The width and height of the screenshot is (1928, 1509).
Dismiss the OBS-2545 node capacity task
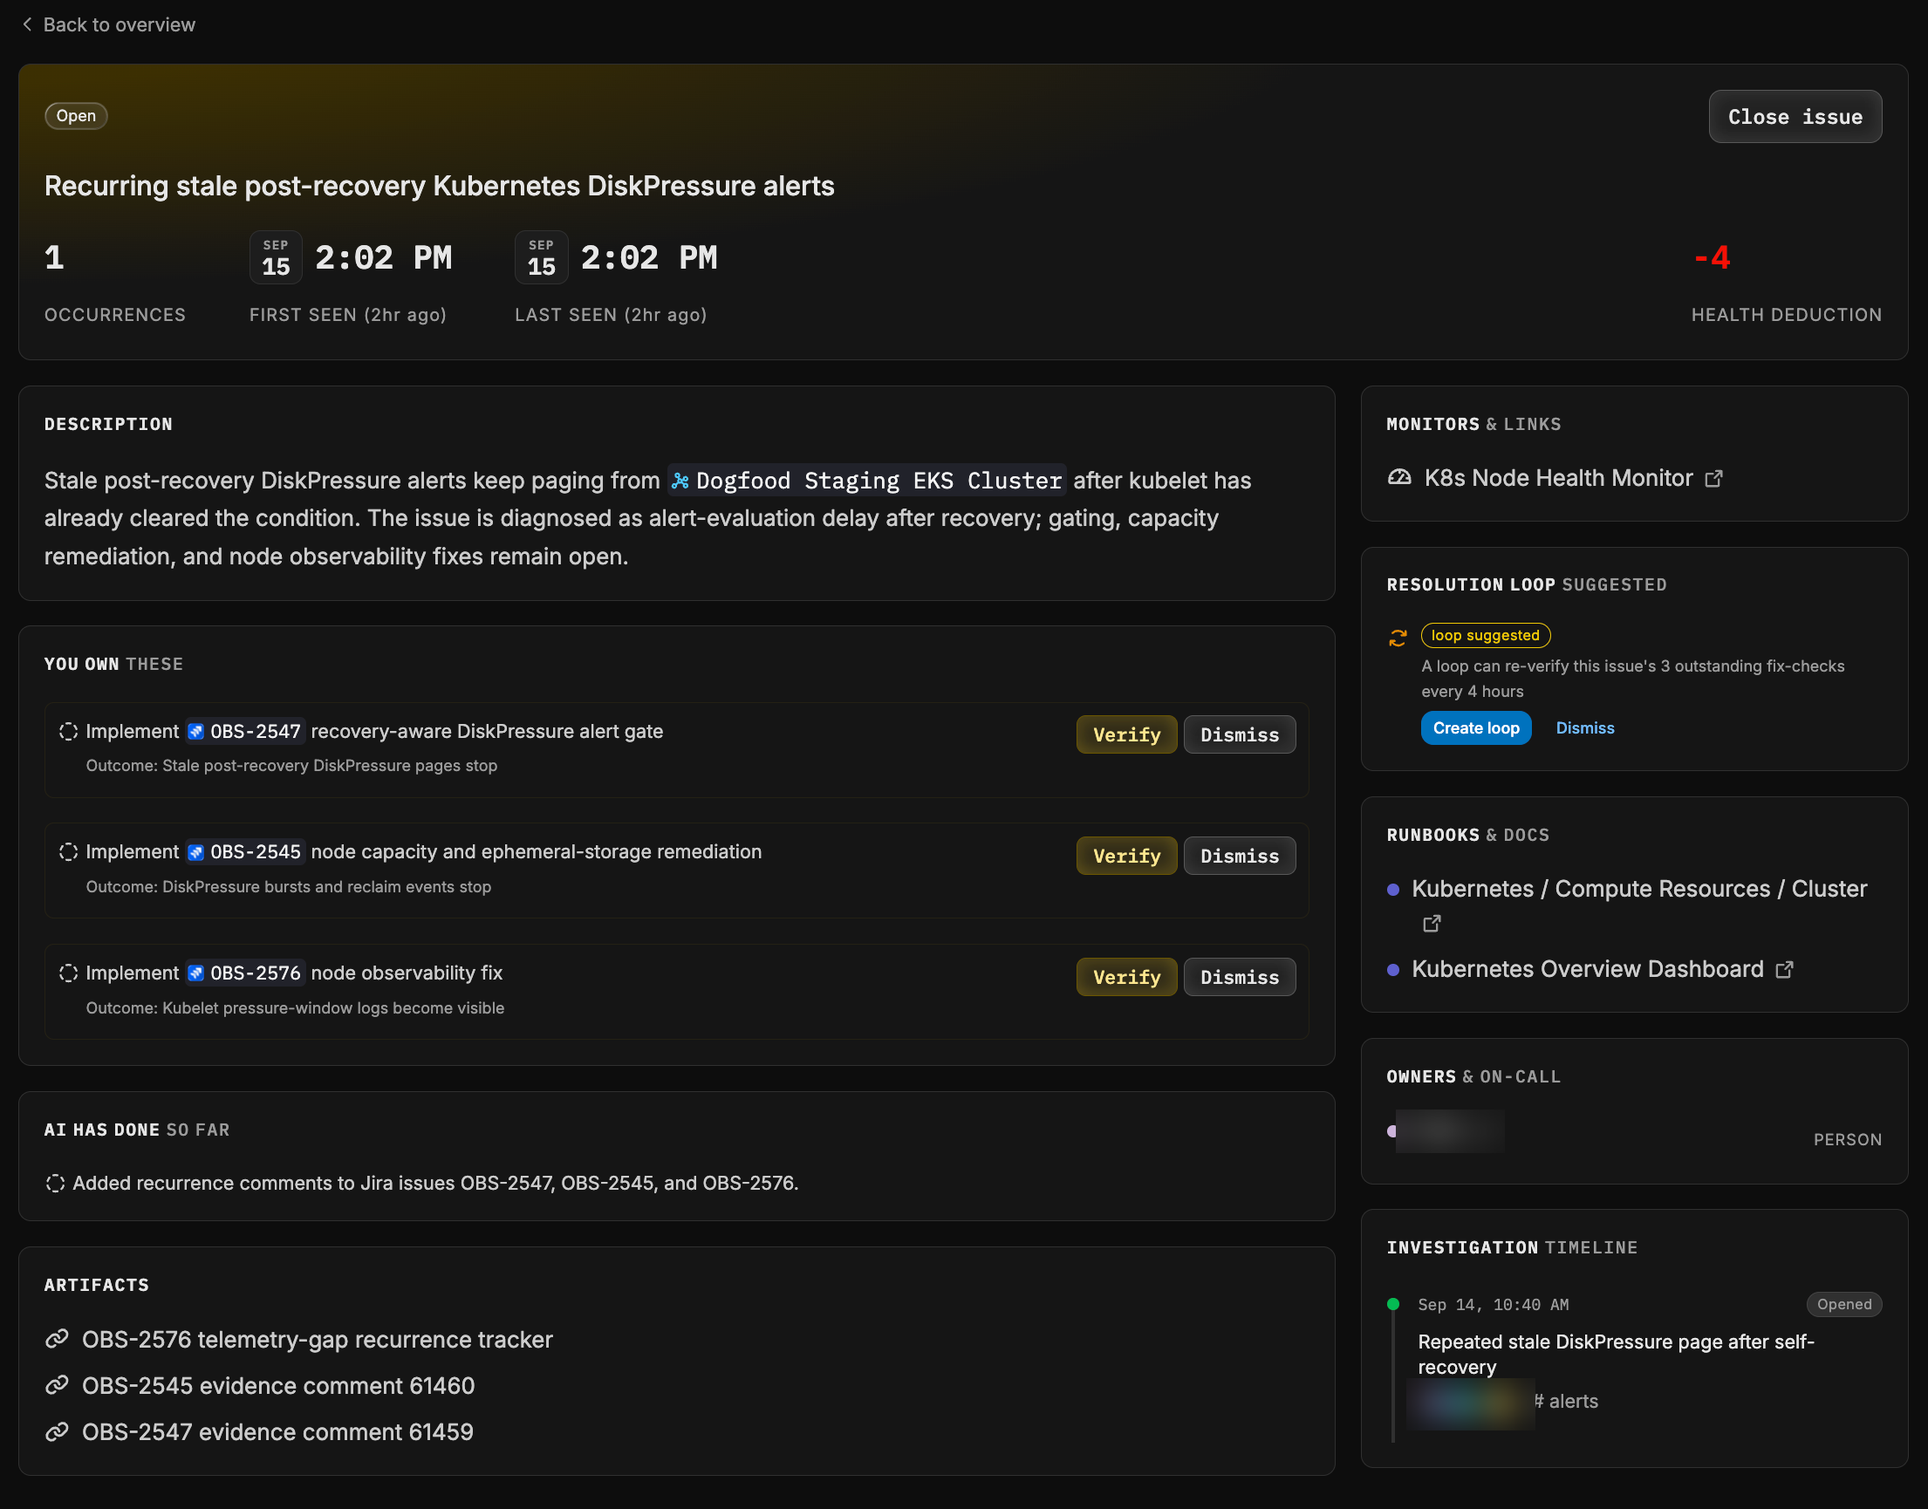(x=1240, y=855)
